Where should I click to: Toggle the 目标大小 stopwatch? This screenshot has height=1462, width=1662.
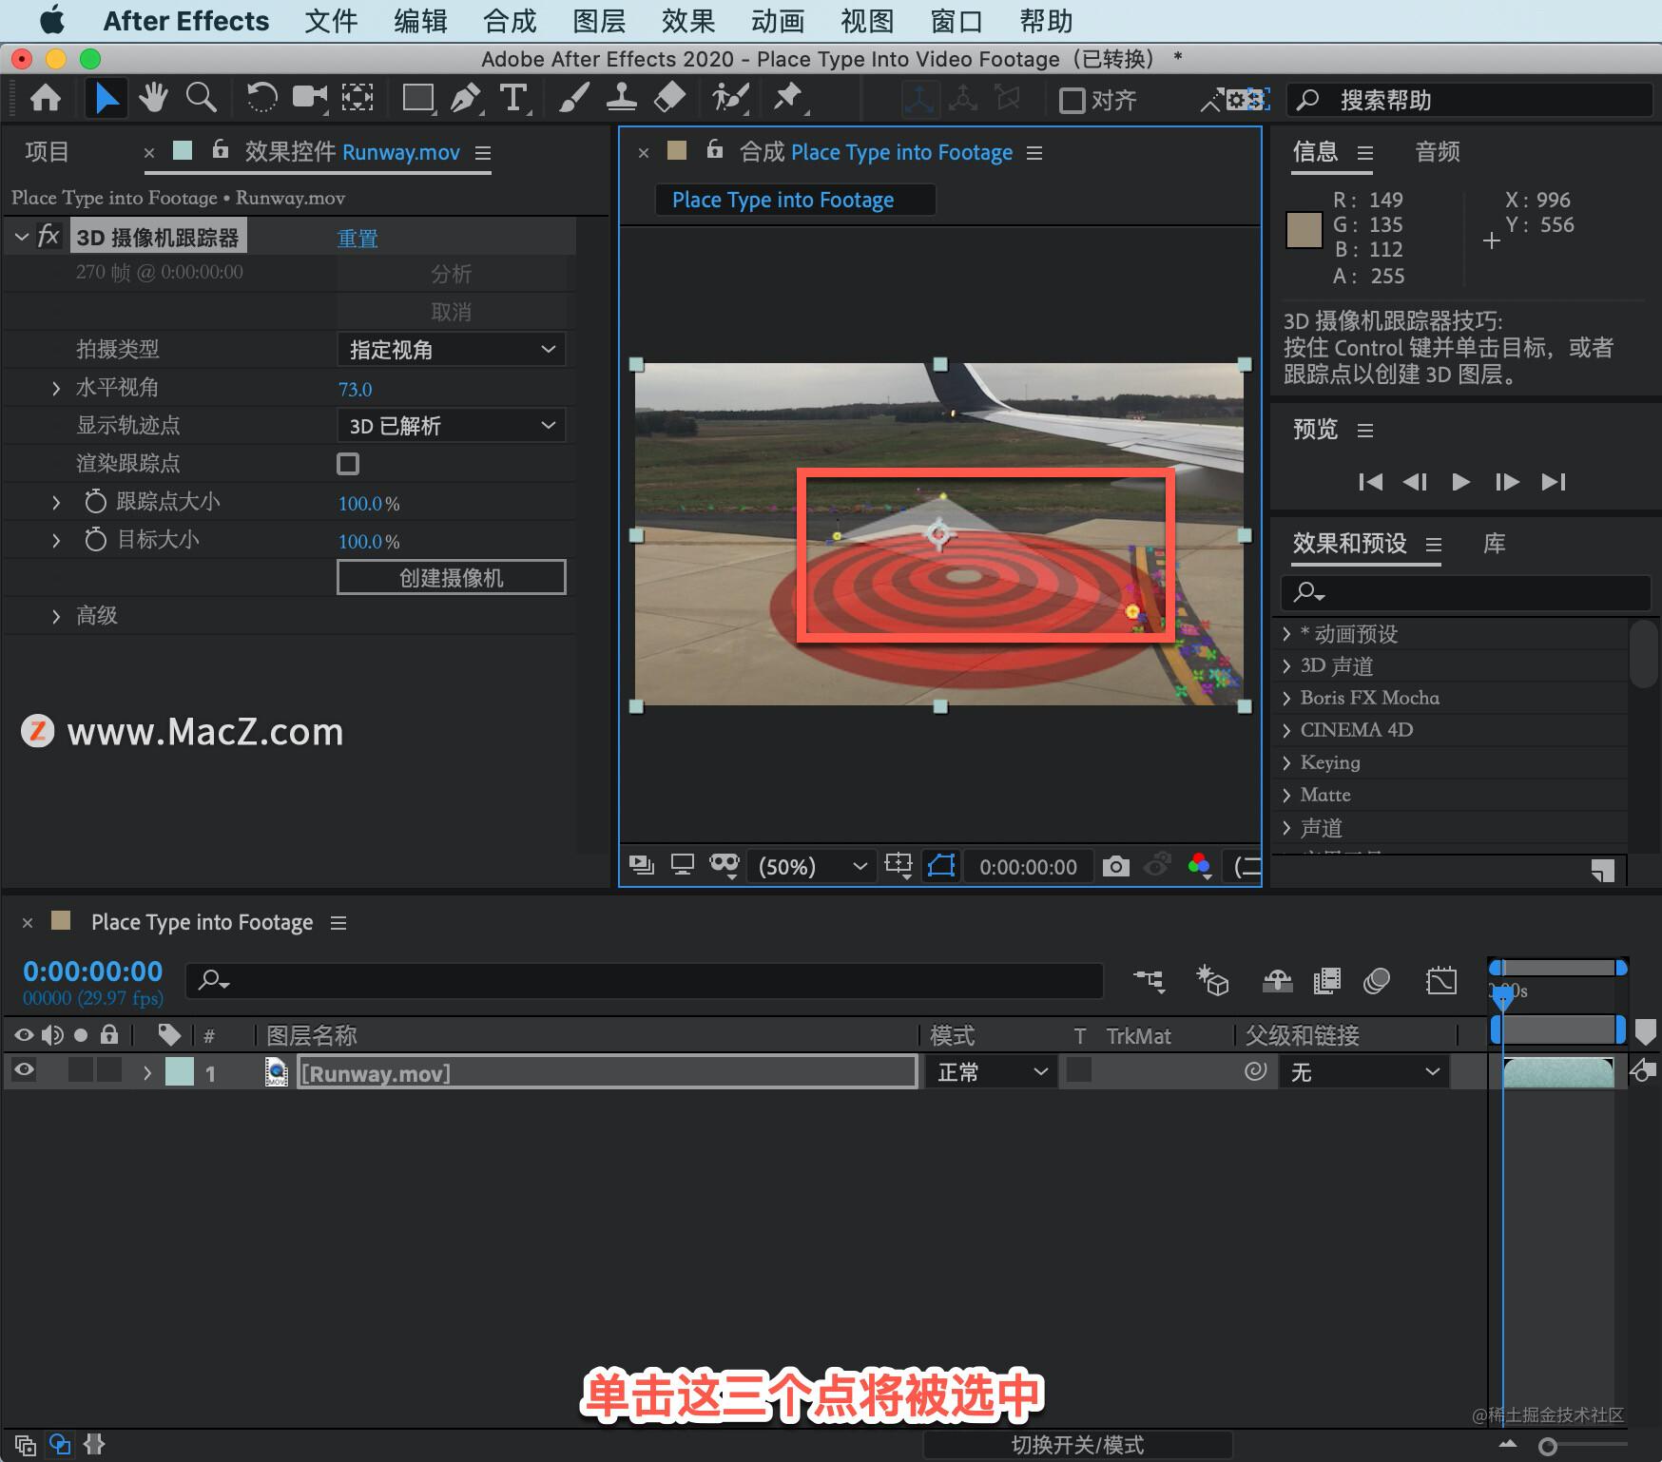click(x=95, y=540)
